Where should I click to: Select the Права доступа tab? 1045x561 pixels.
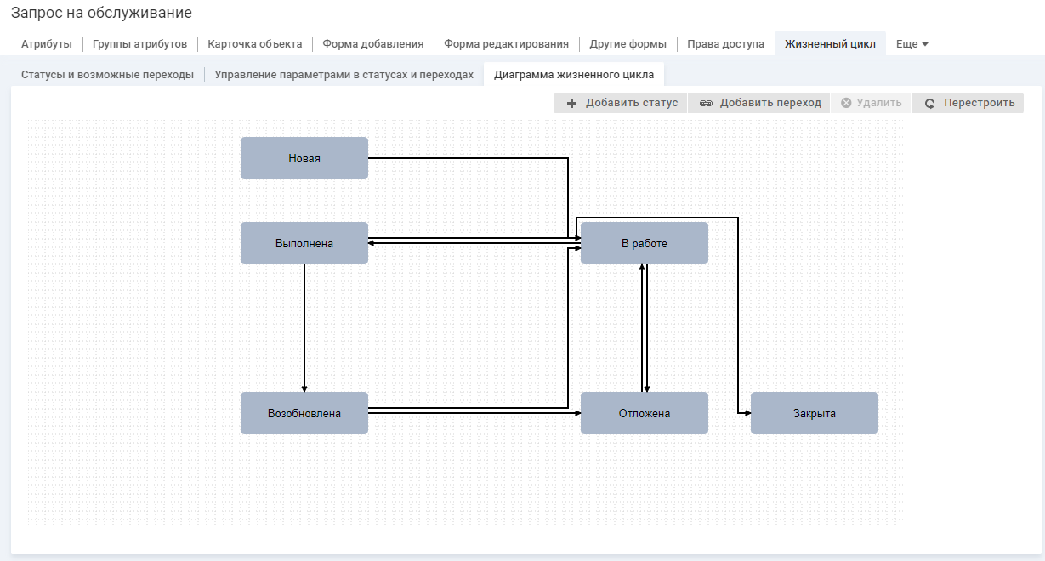point(725,44)
